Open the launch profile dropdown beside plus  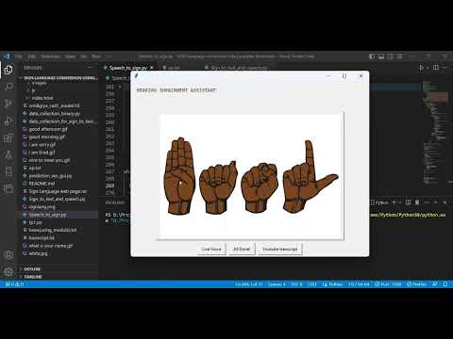[399, 202]
